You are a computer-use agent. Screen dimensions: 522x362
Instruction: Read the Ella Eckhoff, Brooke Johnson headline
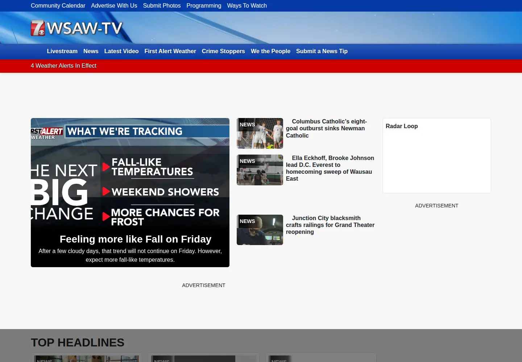point(330,168)
